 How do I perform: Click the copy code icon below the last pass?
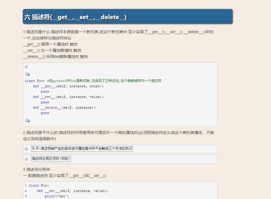[x=27, y=120]
